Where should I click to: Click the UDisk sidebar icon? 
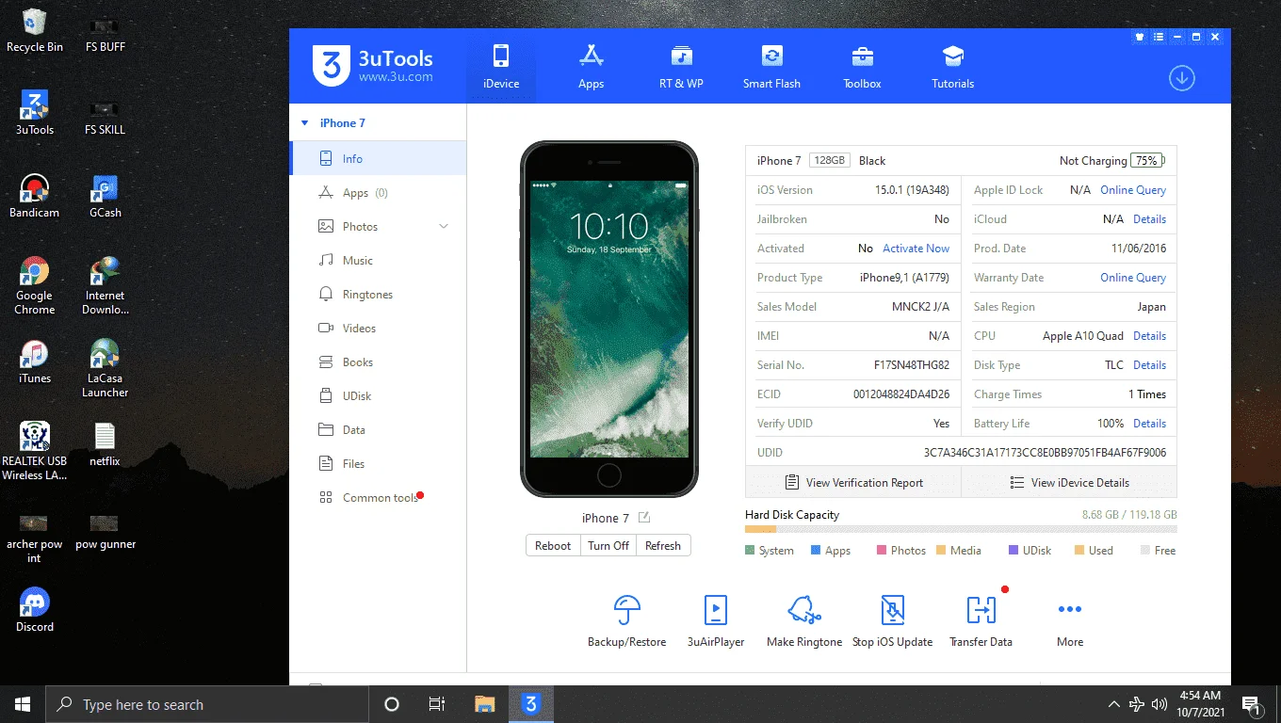(326, 395)
